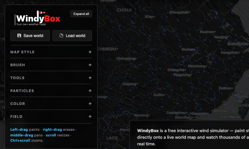The image size is (249, 149).
Task: Click the Guilin city label on the map
Action: [x=158, y=95]
